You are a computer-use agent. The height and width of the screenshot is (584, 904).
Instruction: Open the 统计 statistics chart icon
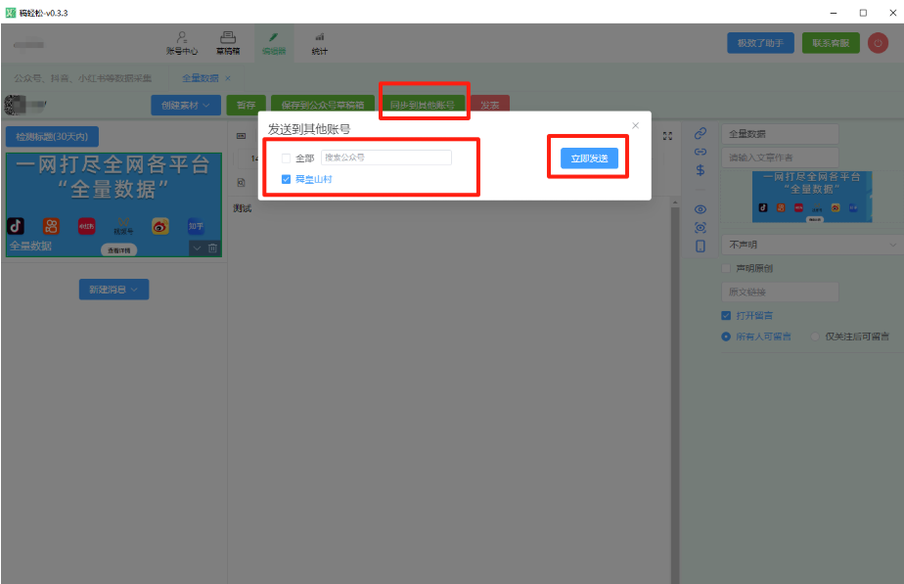(x=319, y=42)
